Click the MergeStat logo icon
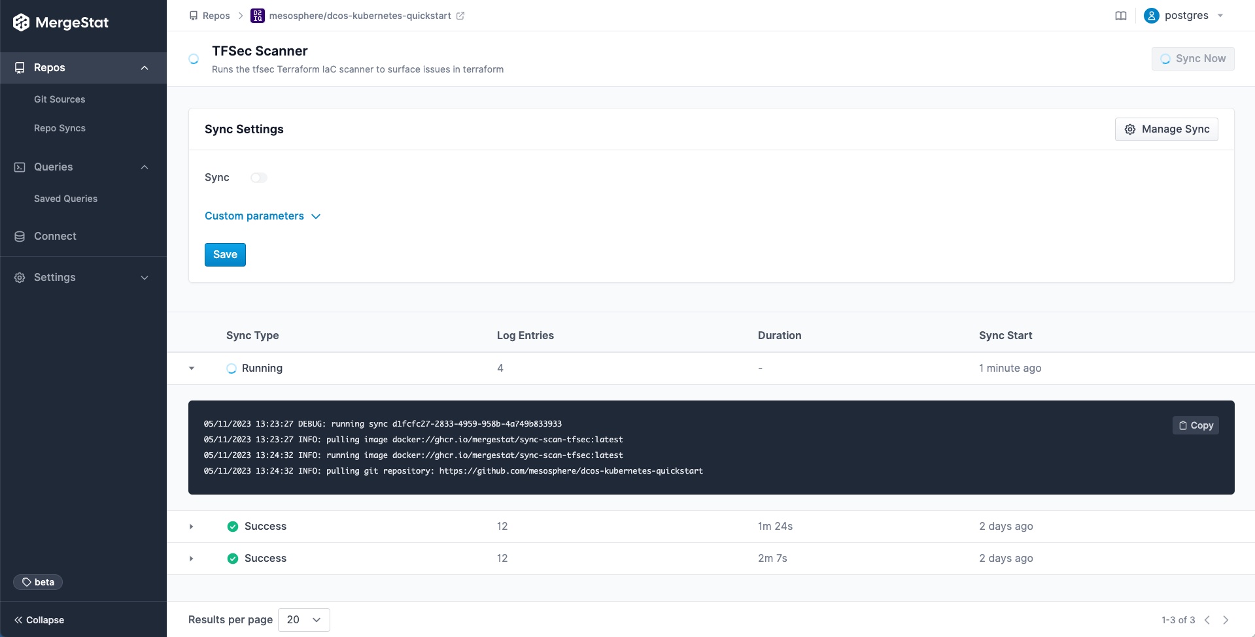 point(22,23)
